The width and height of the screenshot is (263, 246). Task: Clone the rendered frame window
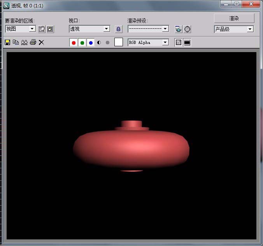pyautogui.click(x=24, y=42)
